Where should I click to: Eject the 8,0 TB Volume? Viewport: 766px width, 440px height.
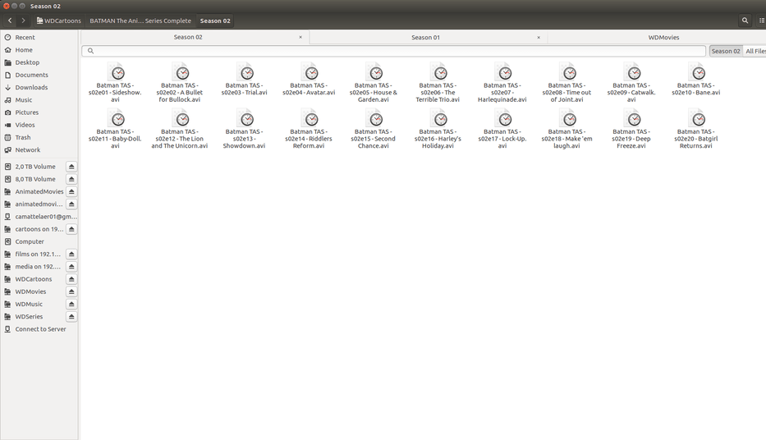coord(71,179)
